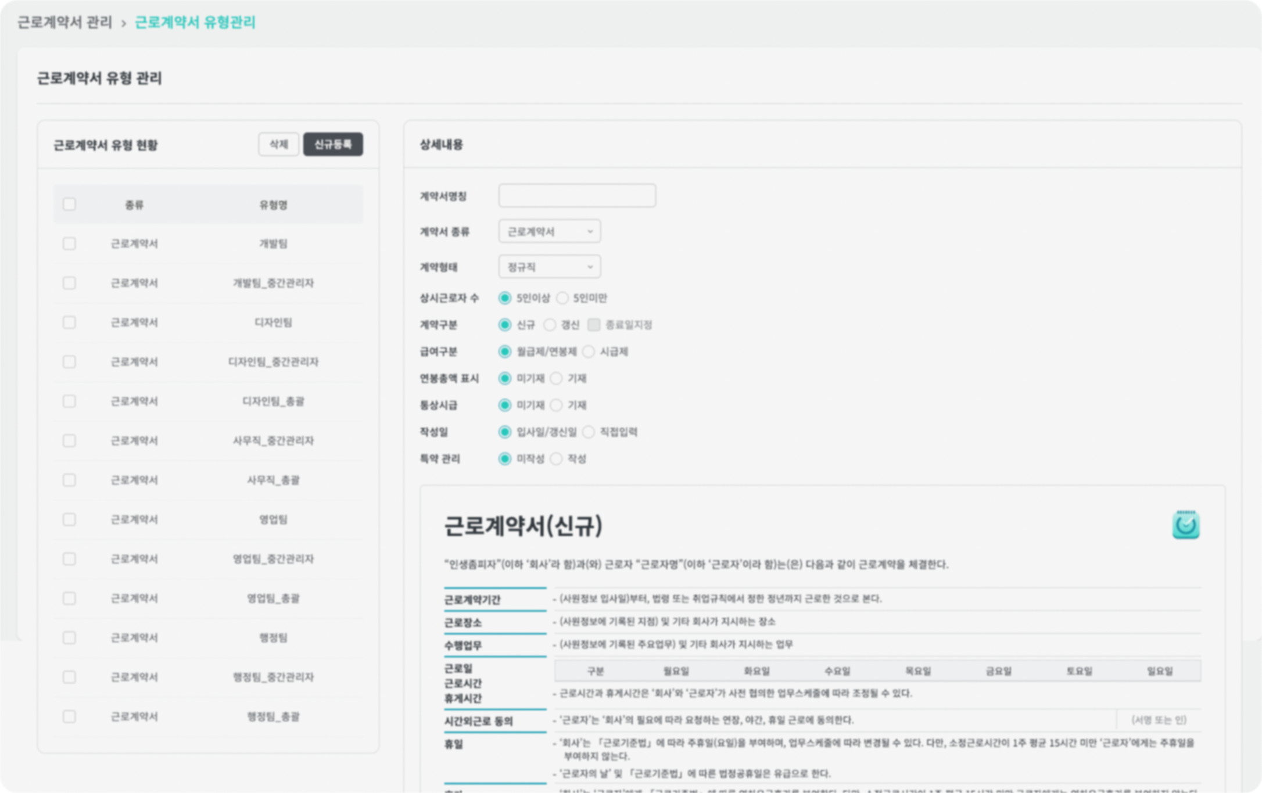Select 기재 for 연봉총액 표시
1262x793 pixels.
[x=556, y=378]
